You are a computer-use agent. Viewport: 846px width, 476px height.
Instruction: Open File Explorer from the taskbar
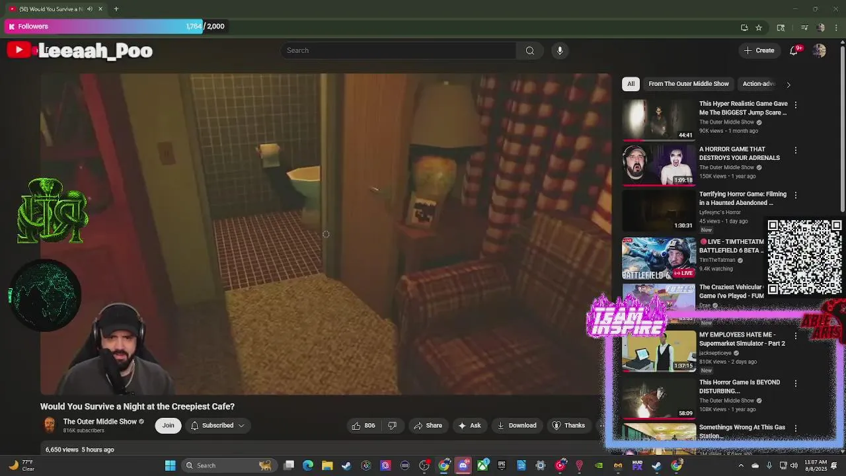click(x=327, y=465)
